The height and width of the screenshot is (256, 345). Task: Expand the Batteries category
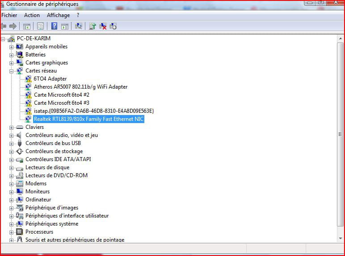pos(11,55)
